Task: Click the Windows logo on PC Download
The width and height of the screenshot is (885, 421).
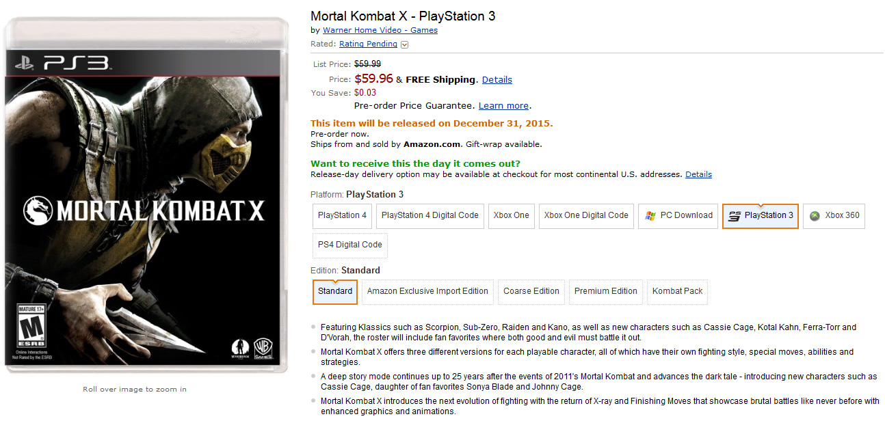Action: pos(650,215)
